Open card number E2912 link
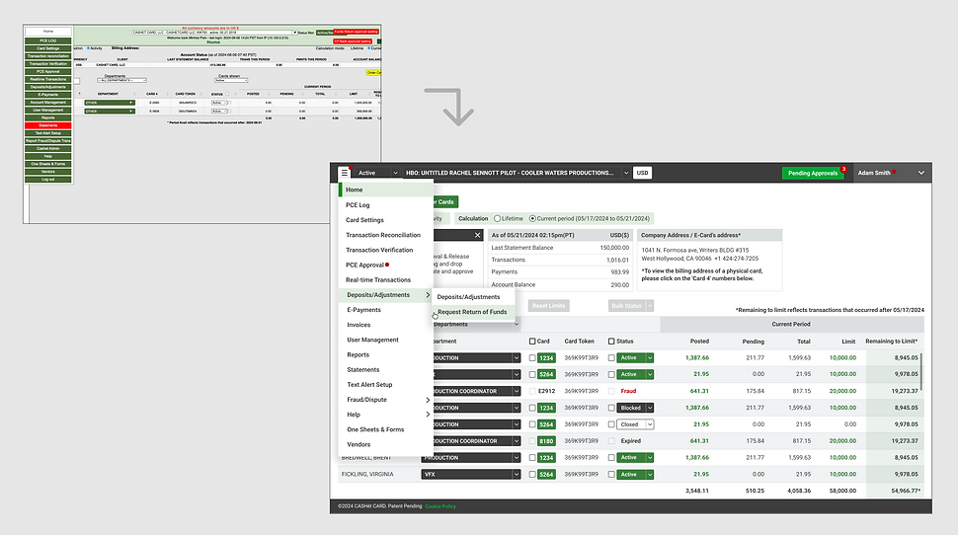 coord(547,391)
